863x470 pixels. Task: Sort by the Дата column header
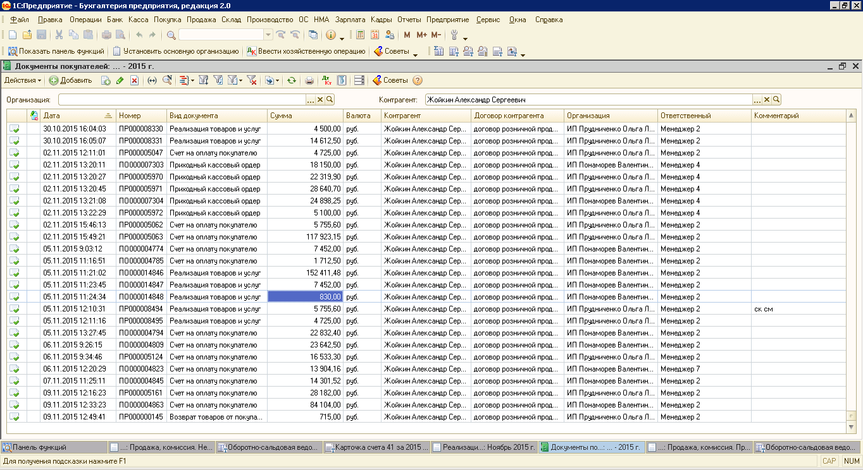tap(77, 116)
